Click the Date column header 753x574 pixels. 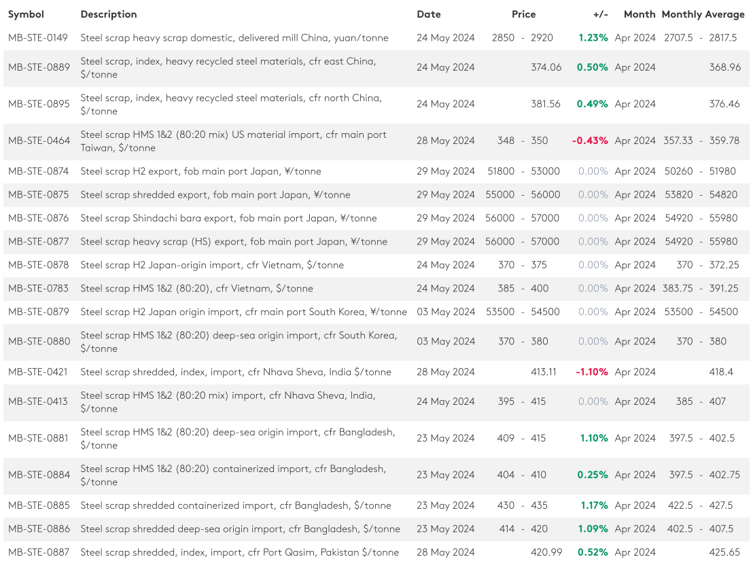pos(428,14)
